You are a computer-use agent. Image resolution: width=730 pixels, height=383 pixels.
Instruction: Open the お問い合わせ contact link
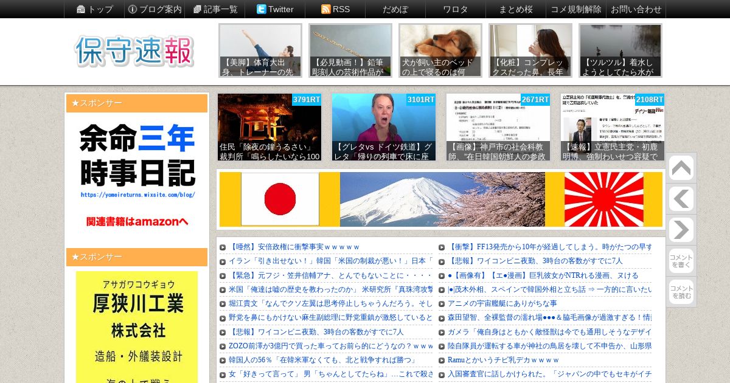(636, 9)
